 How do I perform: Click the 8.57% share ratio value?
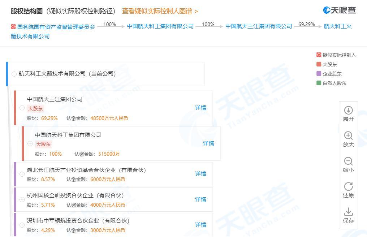(48, 180)
